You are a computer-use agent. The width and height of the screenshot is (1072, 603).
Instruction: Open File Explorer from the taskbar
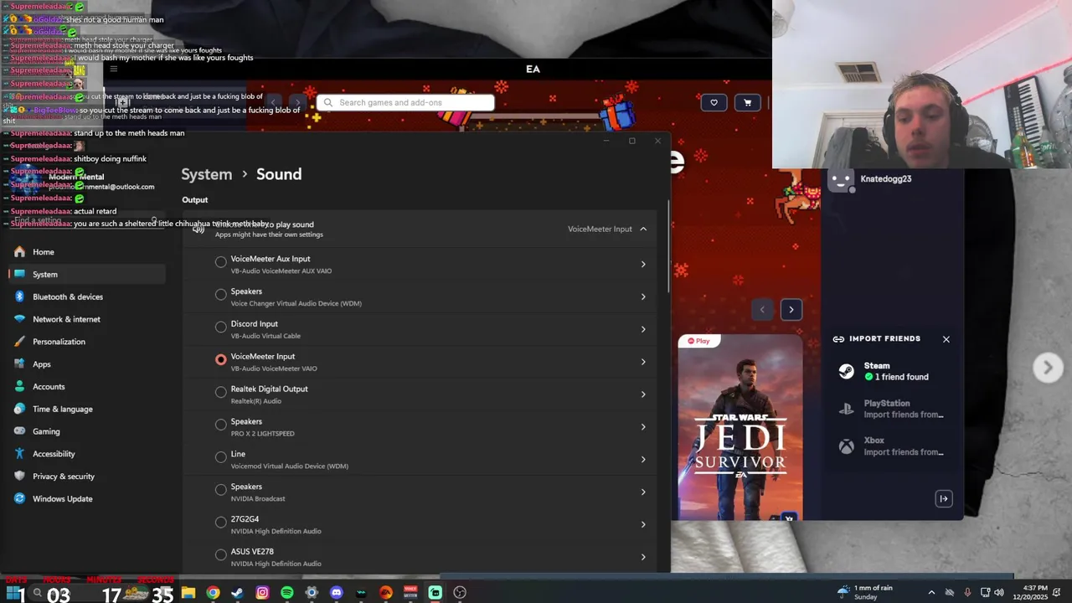tap(188, 593)
